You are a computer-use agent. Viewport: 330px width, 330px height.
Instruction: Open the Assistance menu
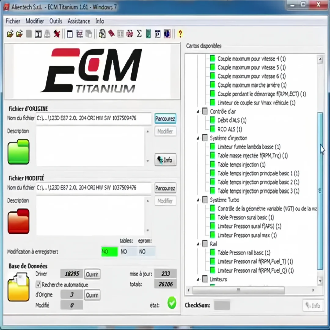click(x=79, y=21)
